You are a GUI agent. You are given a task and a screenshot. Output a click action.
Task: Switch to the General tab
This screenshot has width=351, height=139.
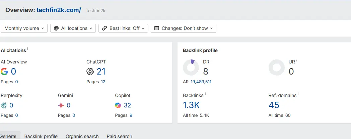click(8, 136)
